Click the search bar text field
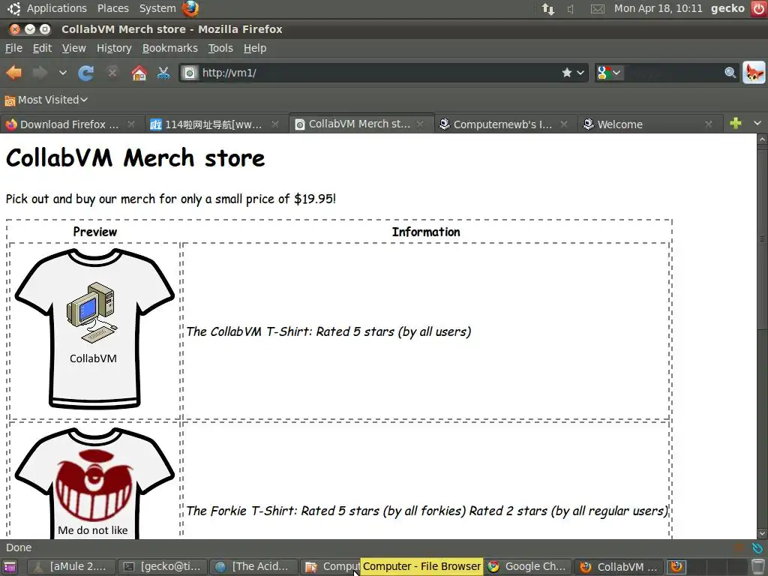The image size is (768, 576). (673, 73)
